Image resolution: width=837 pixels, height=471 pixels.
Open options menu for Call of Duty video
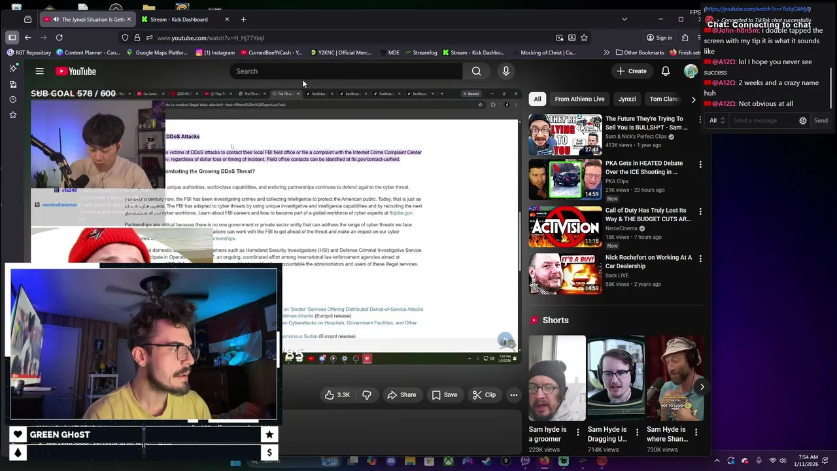[700, 212]
